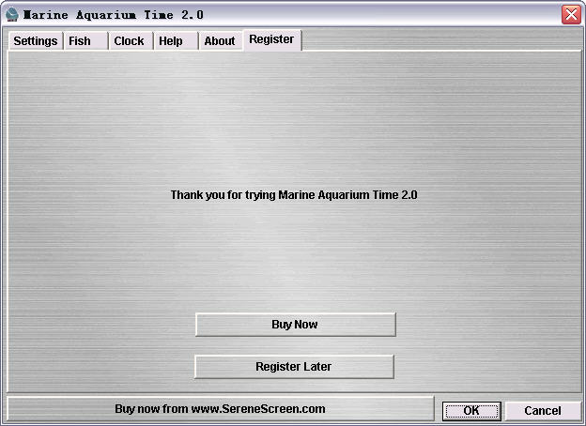The width and height of the screenshot is (586, 426).
Task: Open the Buy now from www.SereneScreen.com link
Action: 220,409
